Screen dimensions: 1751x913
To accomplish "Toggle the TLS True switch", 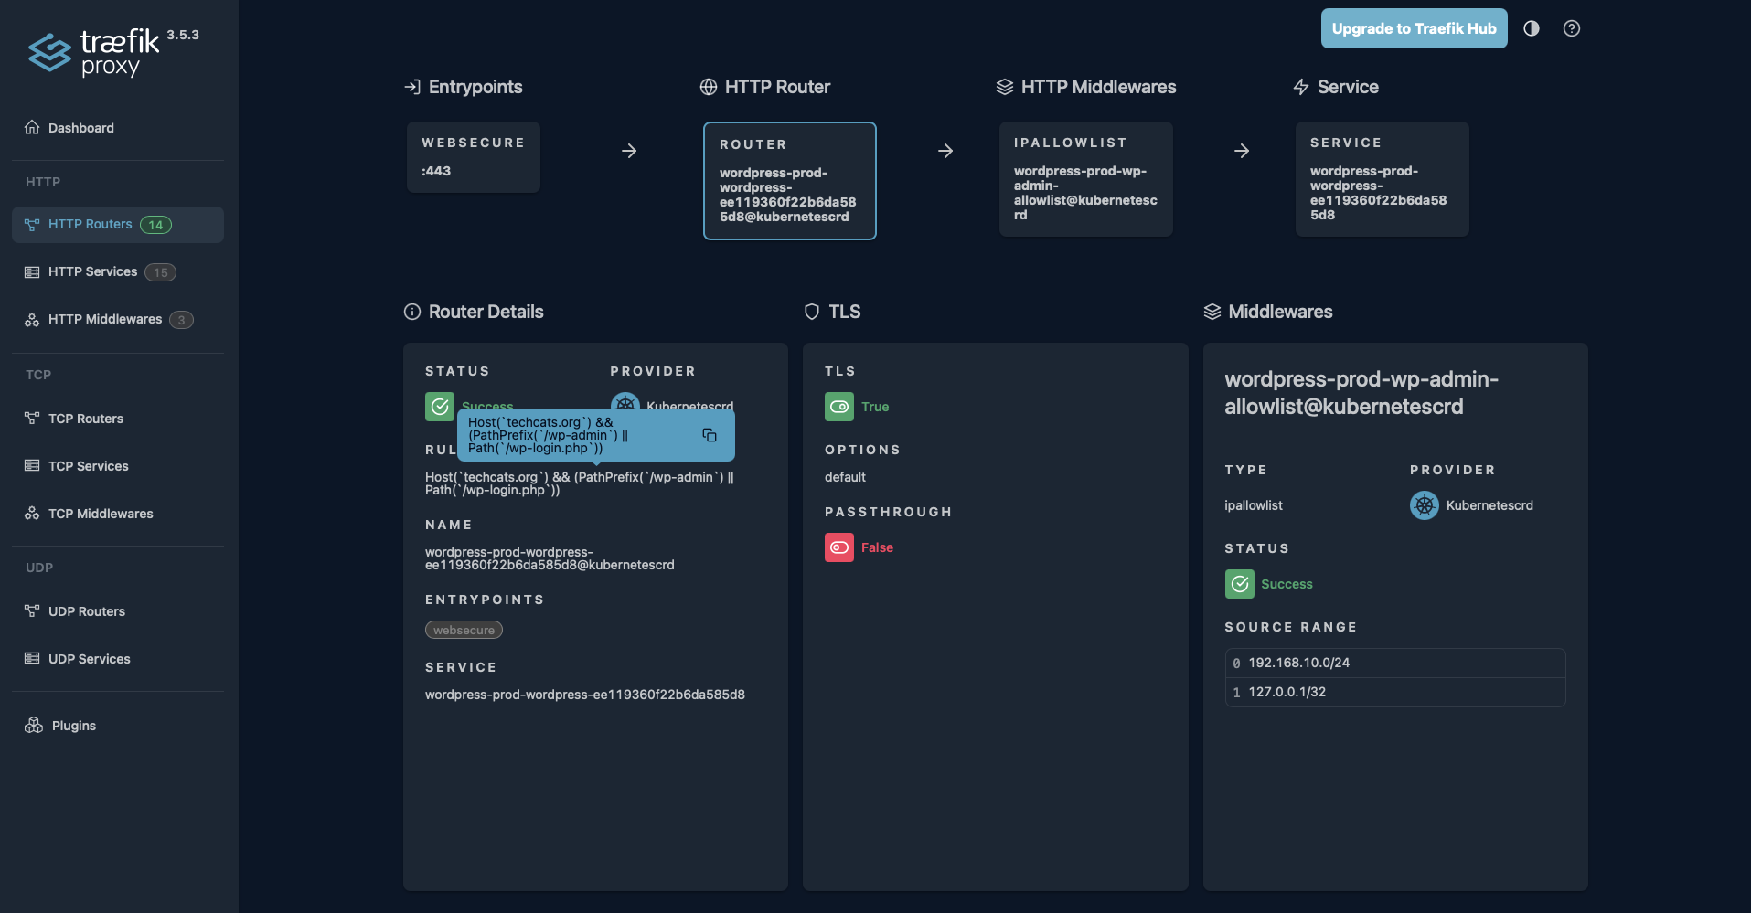I will point(838,407).
